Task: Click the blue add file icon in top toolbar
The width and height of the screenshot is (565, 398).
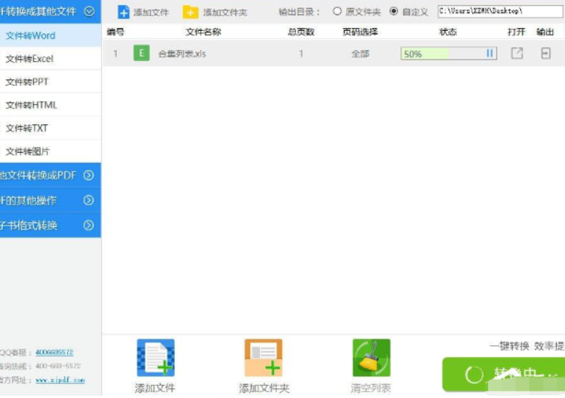Action: tap(123, 12)
